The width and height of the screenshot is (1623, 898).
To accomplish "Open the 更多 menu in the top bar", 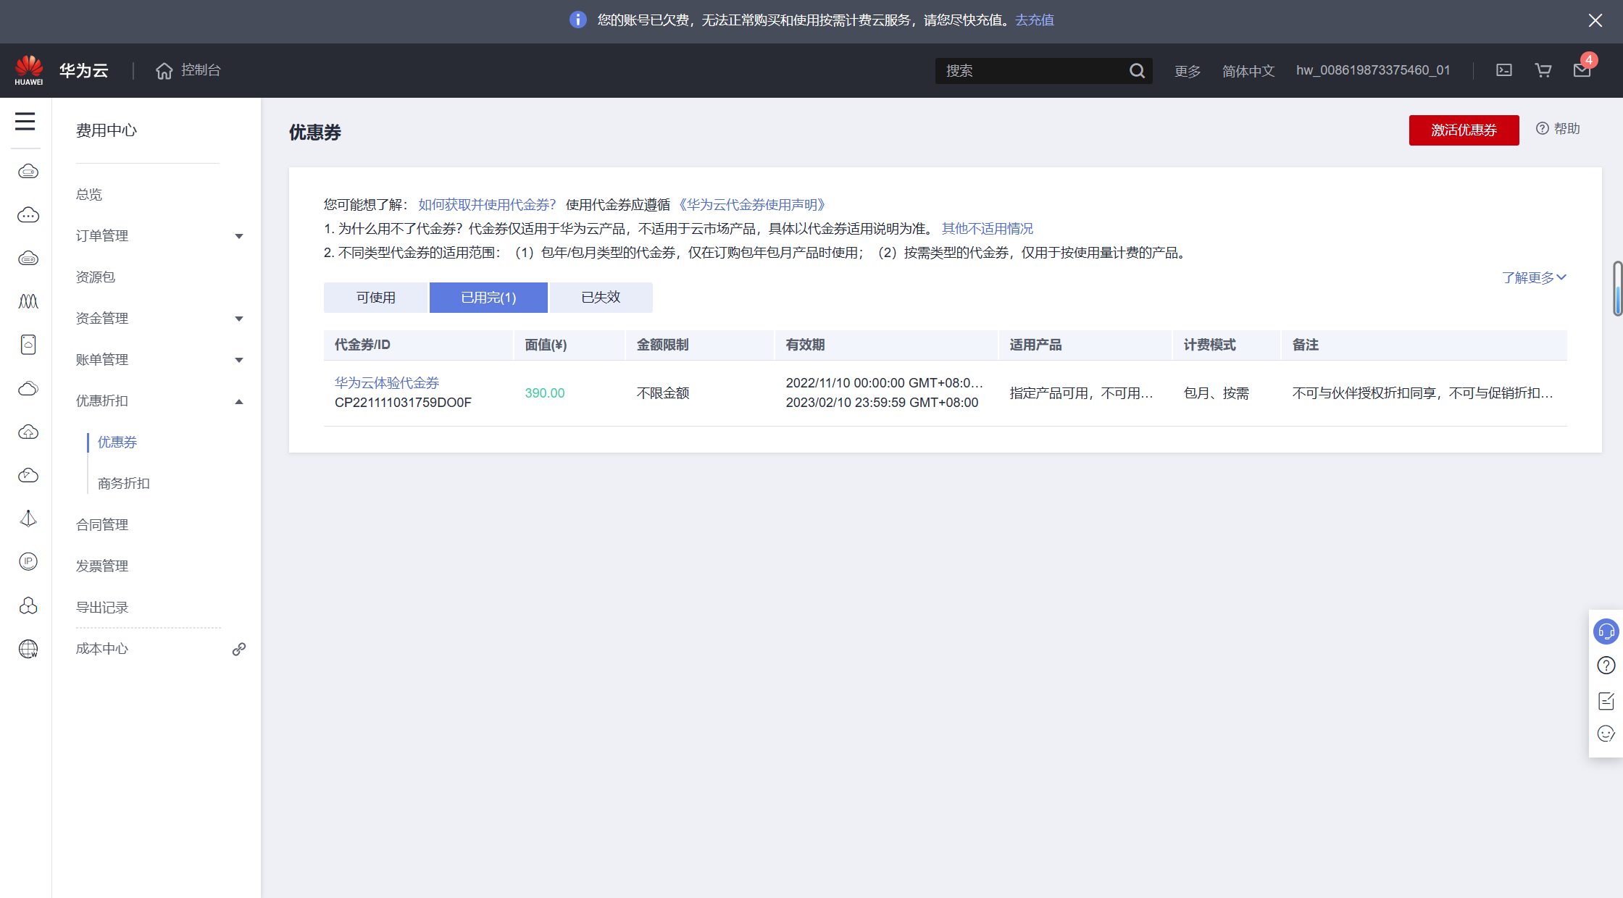I will point(1187,70).
